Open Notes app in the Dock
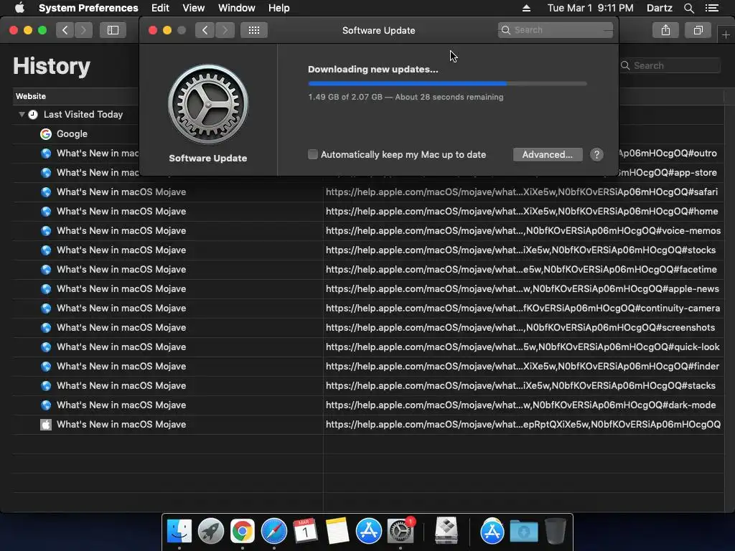Screen dimensions: 735x551 coord(337,532)
